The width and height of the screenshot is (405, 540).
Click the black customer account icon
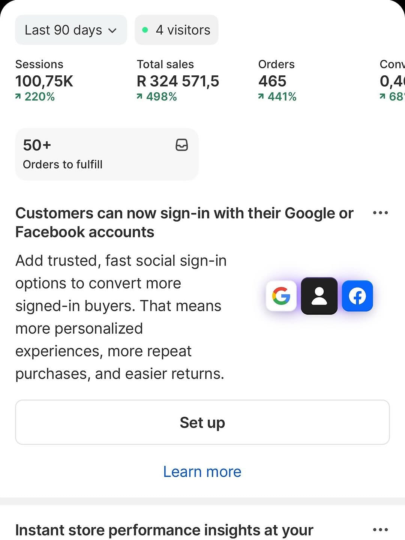click(319, 296)
